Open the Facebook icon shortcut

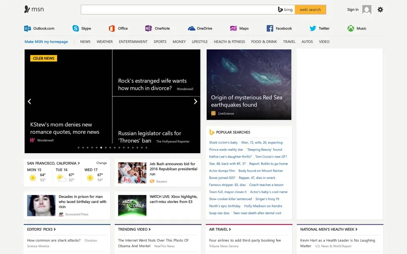point(270,28)
